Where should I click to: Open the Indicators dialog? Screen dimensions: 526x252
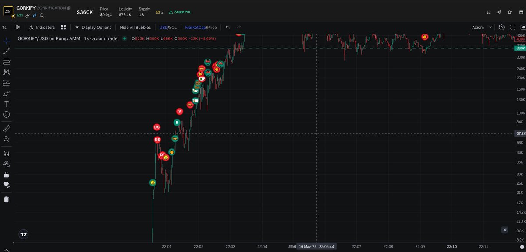point(42,27)
